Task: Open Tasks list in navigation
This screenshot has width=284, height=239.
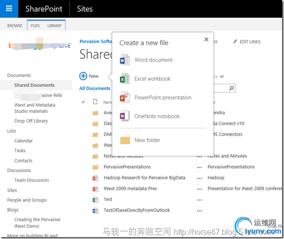Action: click(20, 151)
